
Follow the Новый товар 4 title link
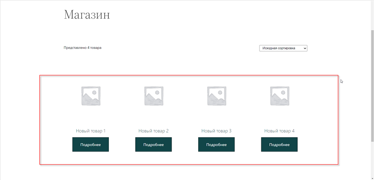point(280,131)
